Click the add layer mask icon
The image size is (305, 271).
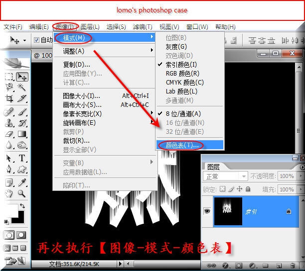pos(239,266)
